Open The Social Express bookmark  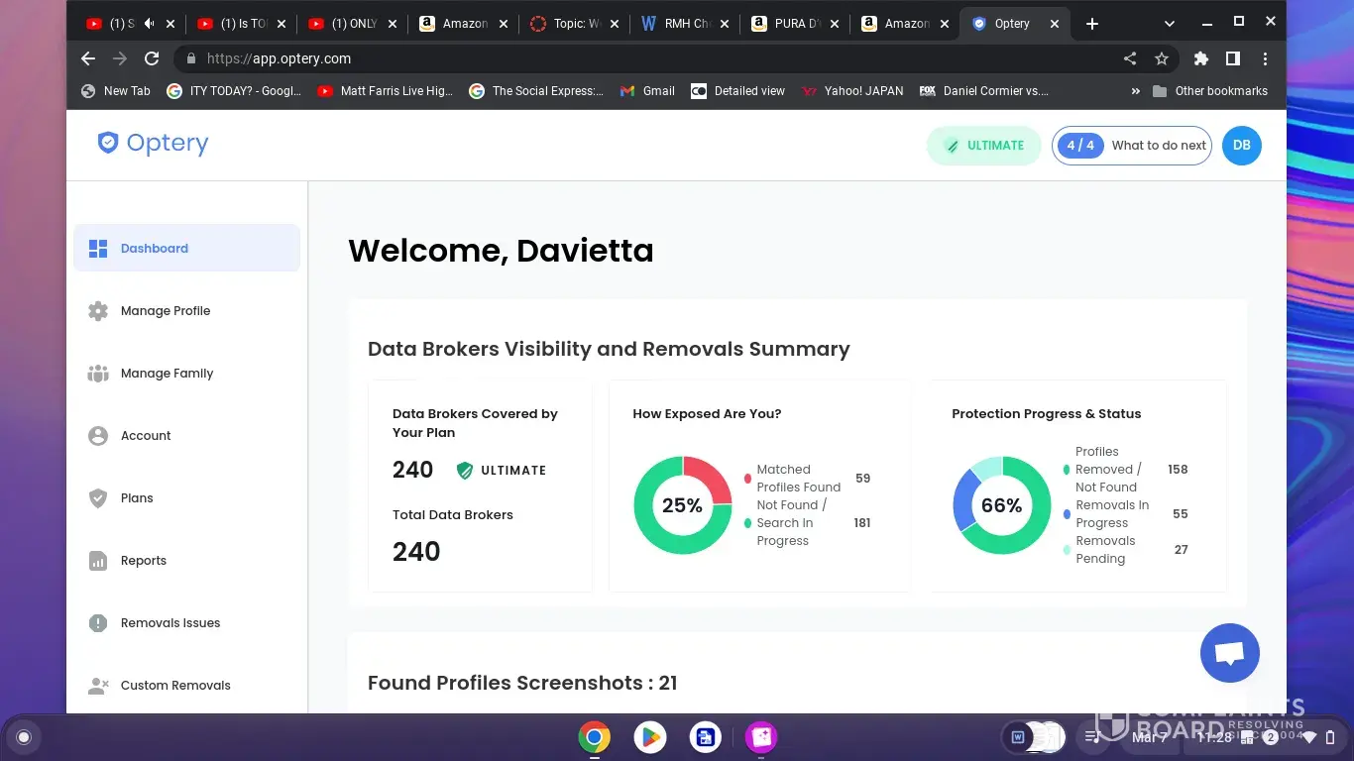pyautogui.click(x=535, y=91)
